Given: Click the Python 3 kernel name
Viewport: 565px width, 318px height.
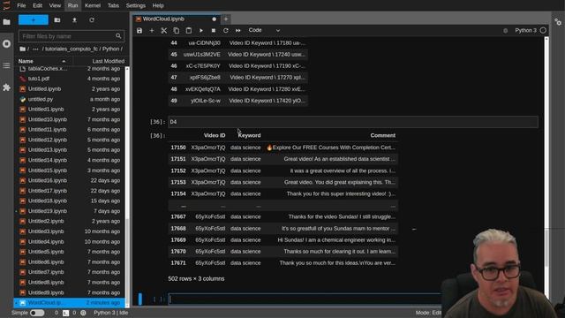Looking at the screenshot, I should click(525, 30).
